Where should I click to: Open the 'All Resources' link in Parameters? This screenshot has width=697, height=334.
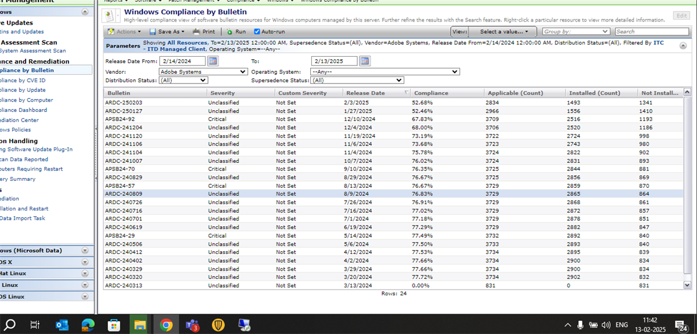pyautogui.click(x=187, y=43)
